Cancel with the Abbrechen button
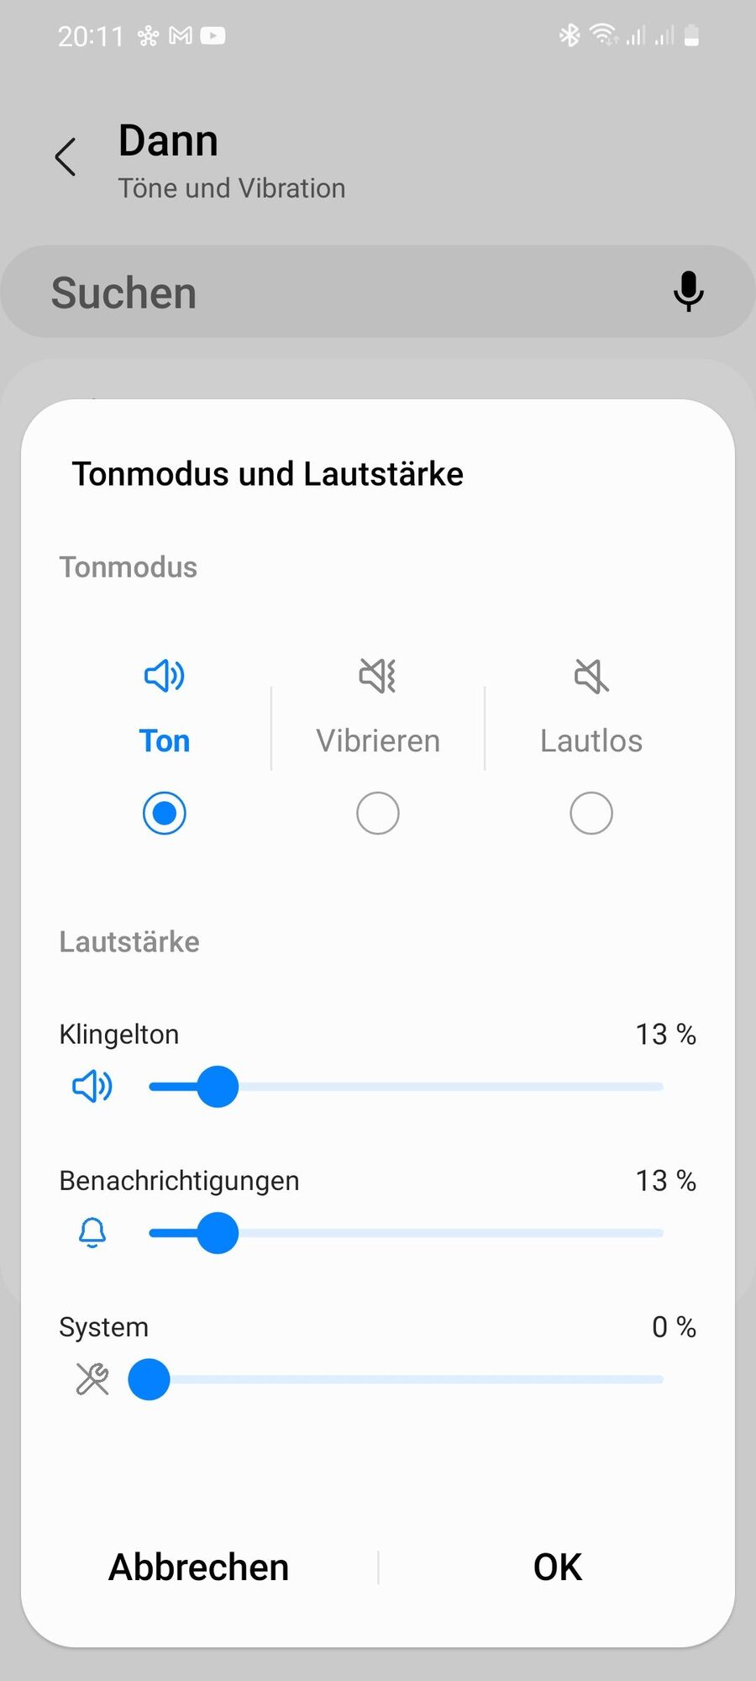 (199, 1568)
